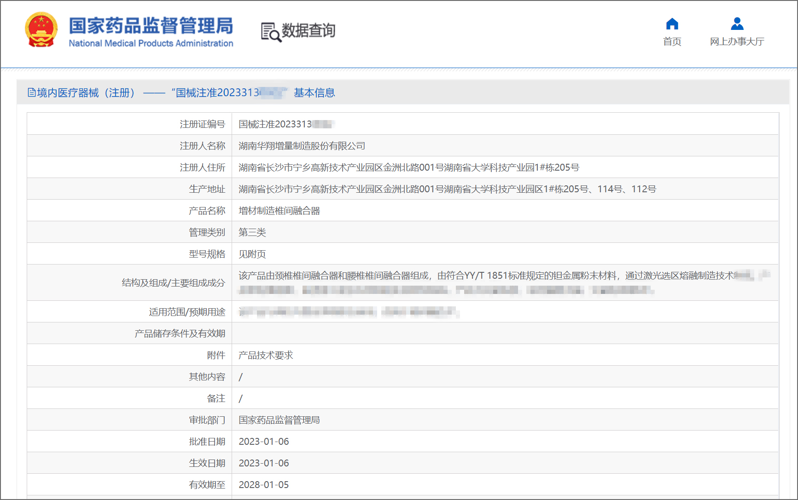
Task: Open 网上办事大厅 link
Action: point(737,42)
